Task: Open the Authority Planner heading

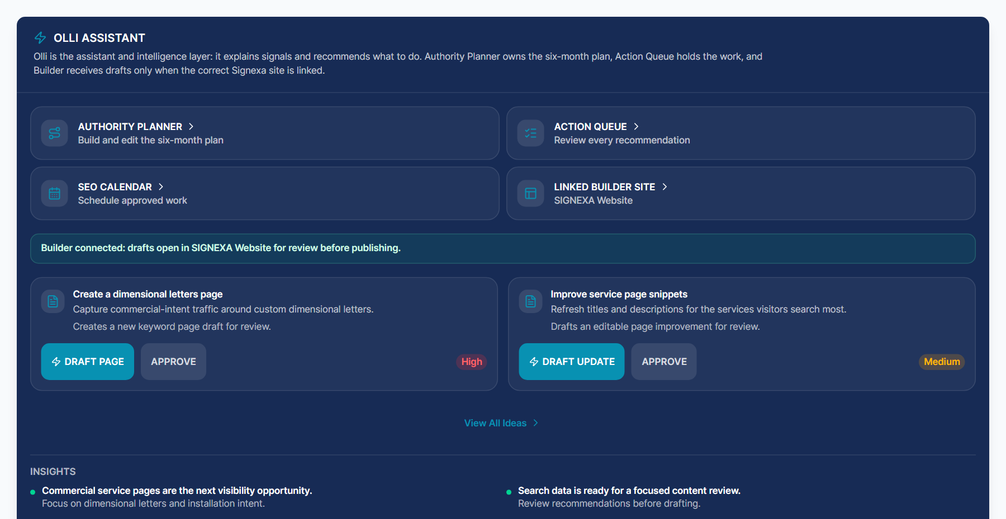Action: coord(130,127)
